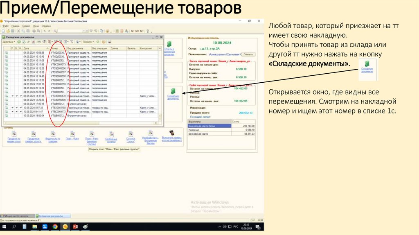Viewport: 419px width, 235px height.
Task: Click the Продажи всего amount 298 552.13
Action: click(246, 113)
